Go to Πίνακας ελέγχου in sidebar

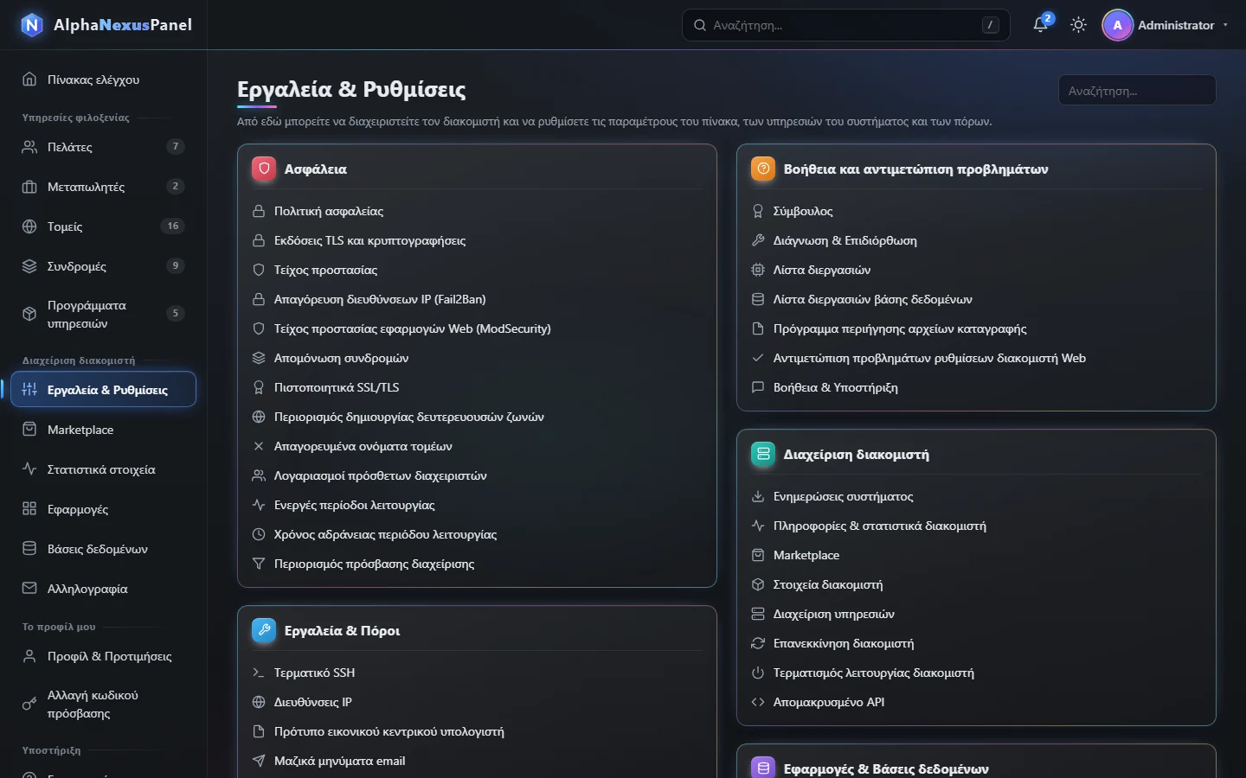pos(103,80)
